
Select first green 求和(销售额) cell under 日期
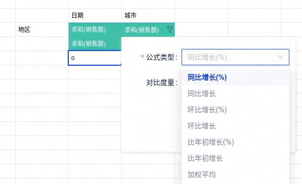tap(95, 29)
